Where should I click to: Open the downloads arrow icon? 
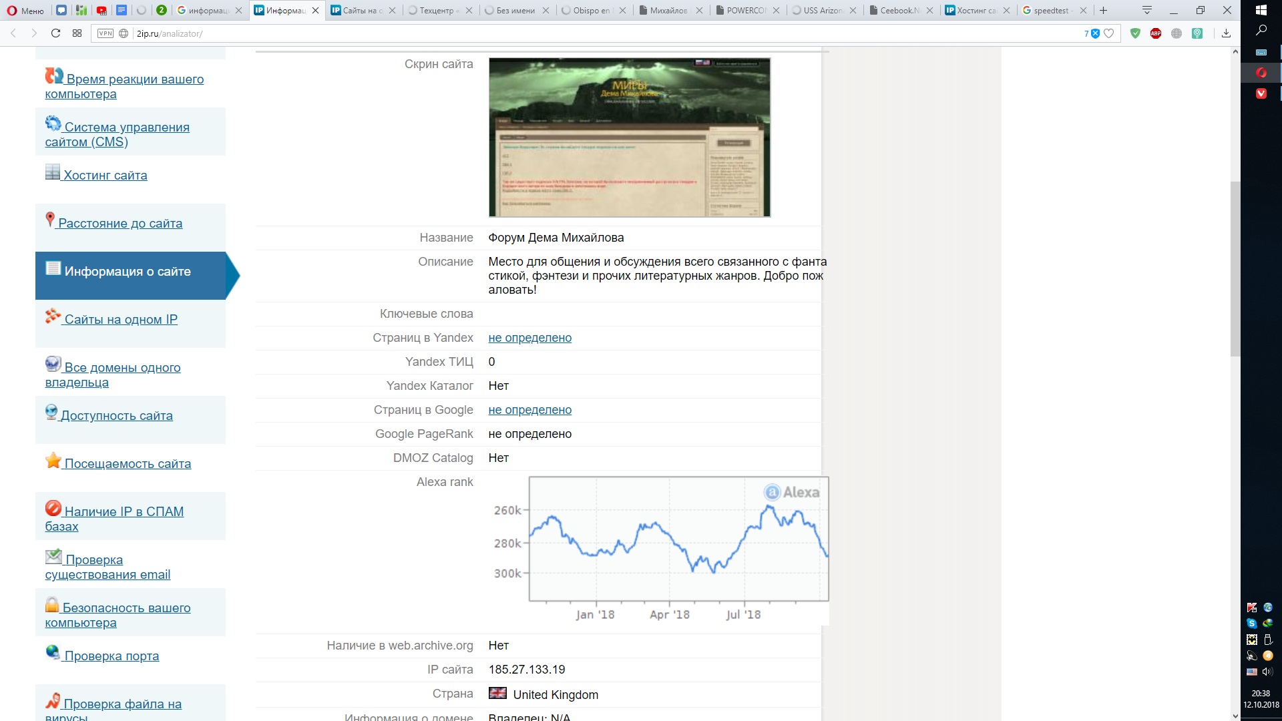[1226, 33]
